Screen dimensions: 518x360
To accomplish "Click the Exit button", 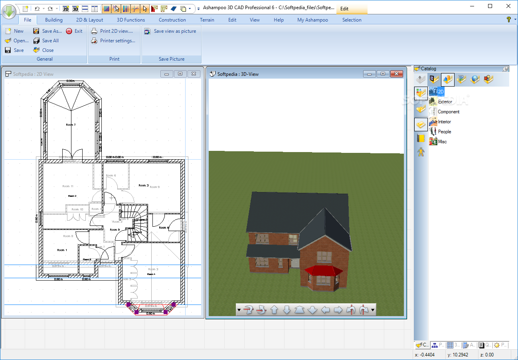I will [74, 31].
